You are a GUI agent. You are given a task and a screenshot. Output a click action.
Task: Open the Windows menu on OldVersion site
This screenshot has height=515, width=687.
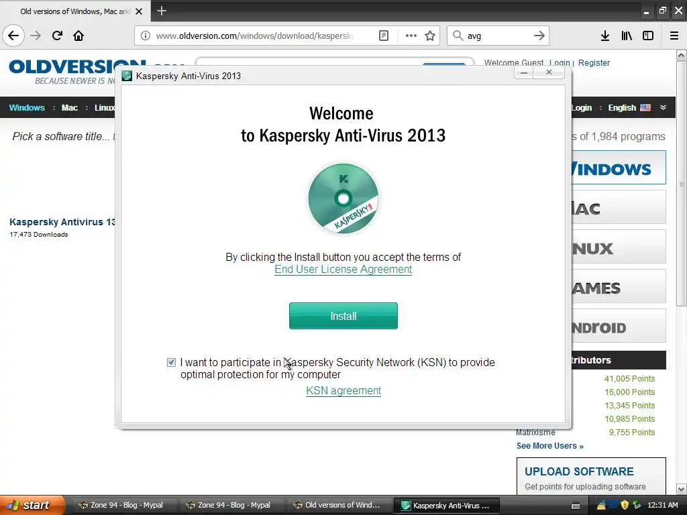[x=27, y=108]
